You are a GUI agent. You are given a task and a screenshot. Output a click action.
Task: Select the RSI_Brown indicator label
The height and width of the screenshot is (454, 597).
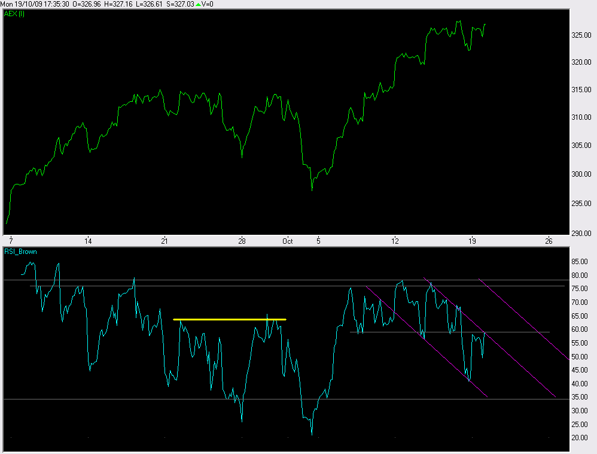[20, 252]
